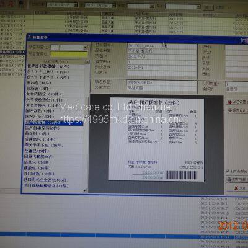The width and height of the screenshot is (248, 248).
Task: Click the operator field showing 管理员
Action: tap(237, 89)
